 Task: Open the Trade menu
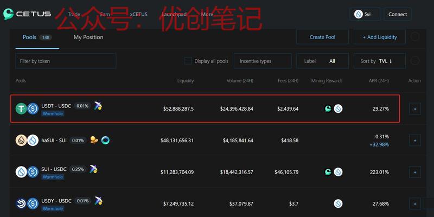(x=74, y=15)
